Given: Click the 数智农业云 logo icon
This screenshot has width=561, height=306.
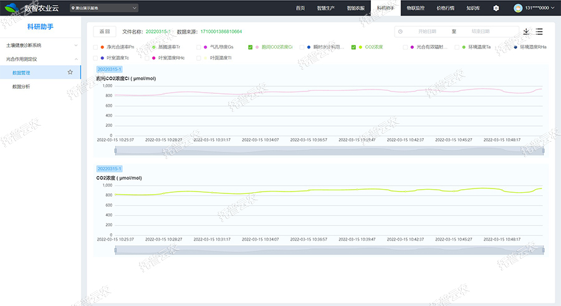Looking at the screenshot, I should tap(12, 8).
